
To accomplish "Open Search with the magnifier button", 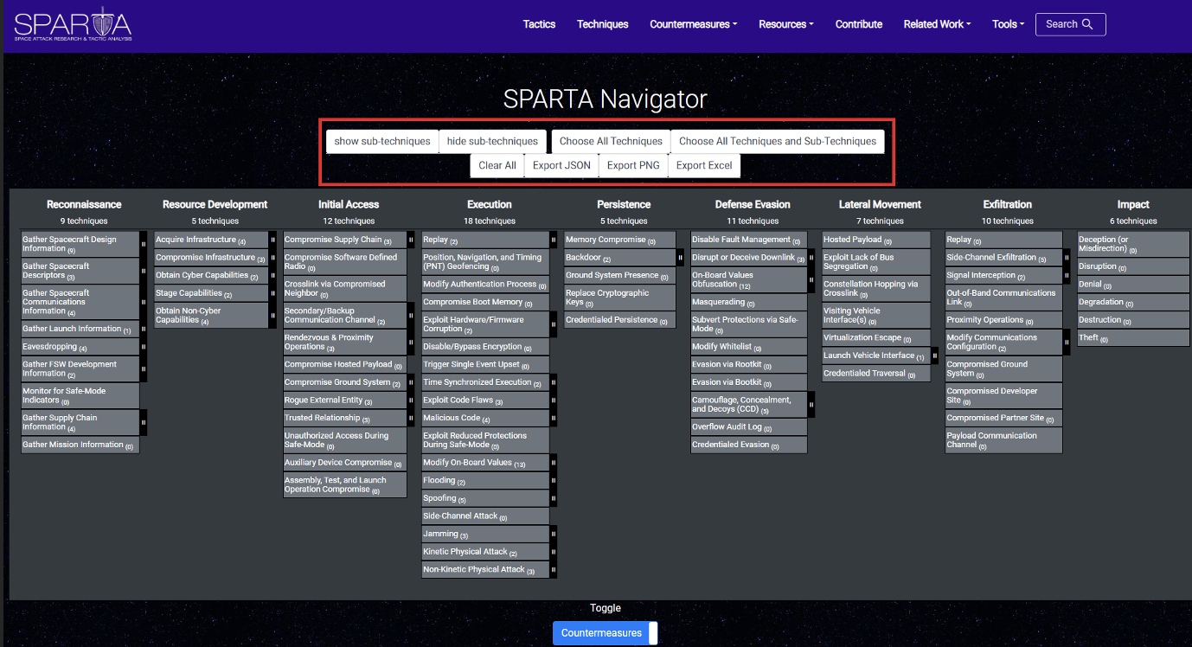I will click(1070, 24).
